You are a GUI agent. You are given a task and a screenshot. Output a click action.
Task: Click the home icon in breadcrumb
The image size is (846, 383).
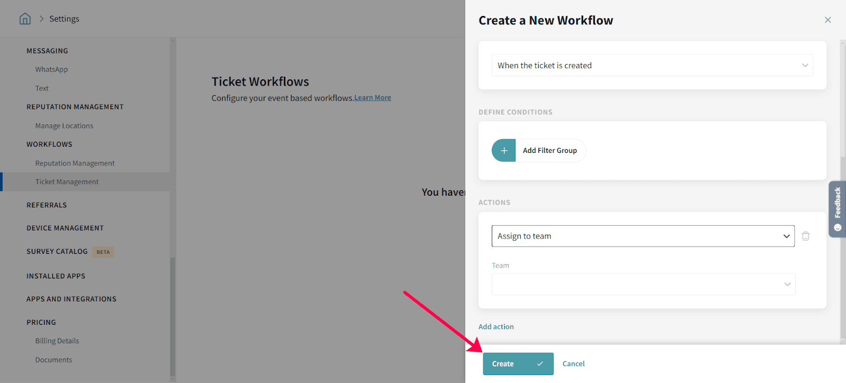(25, 19)
